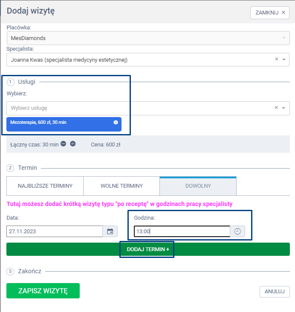Select the Dowolny tab
The height and width of the screenshot is (312, 295).
pyautogui.click(x=198, y=186)
